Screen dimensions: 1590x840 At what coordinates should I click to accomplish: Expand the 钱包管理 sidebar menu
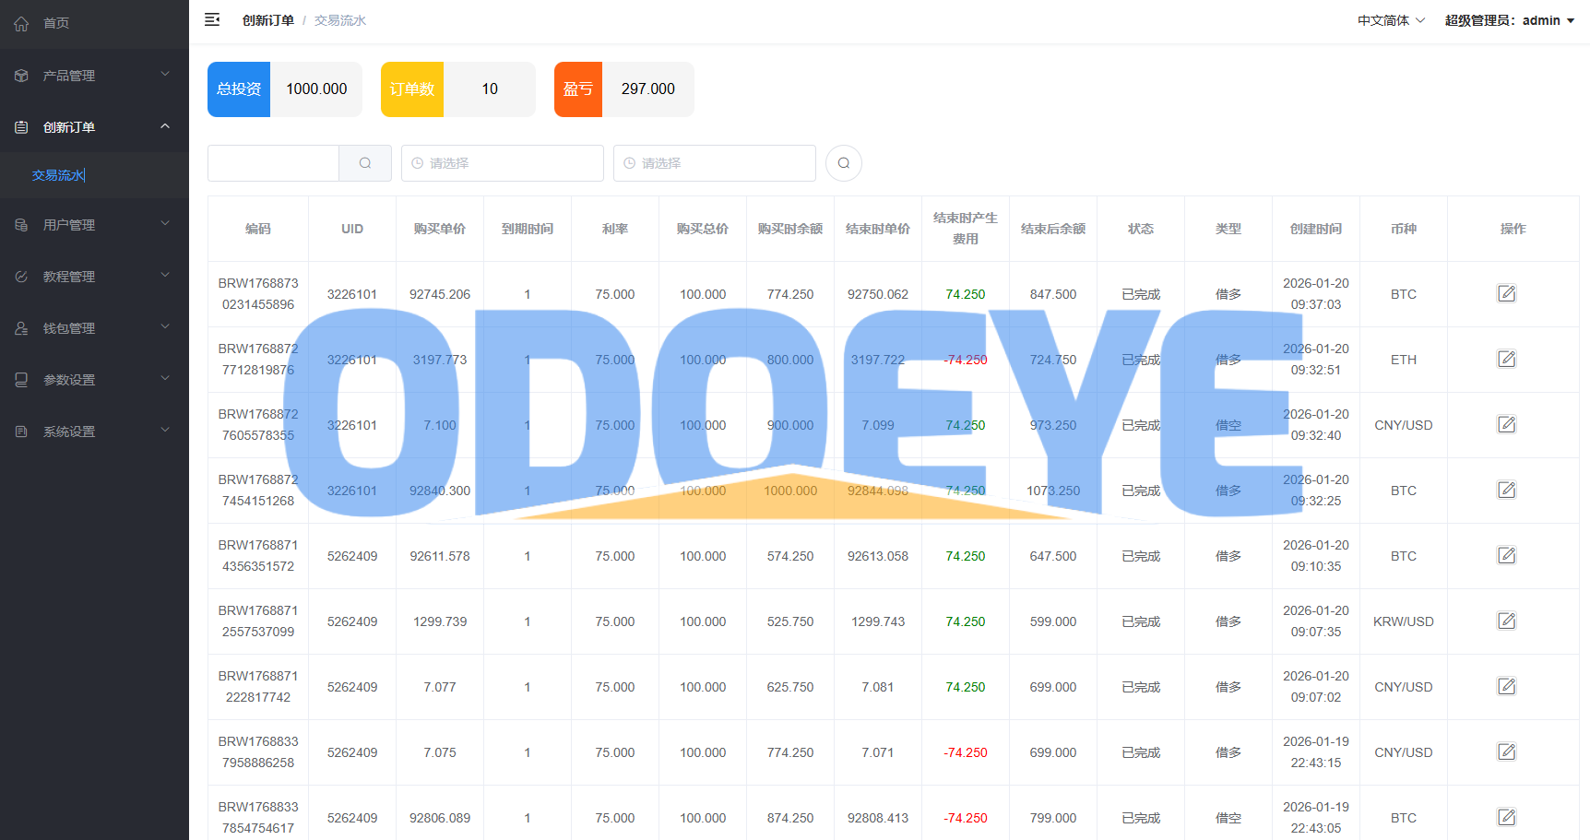click(x=92, y=328)
